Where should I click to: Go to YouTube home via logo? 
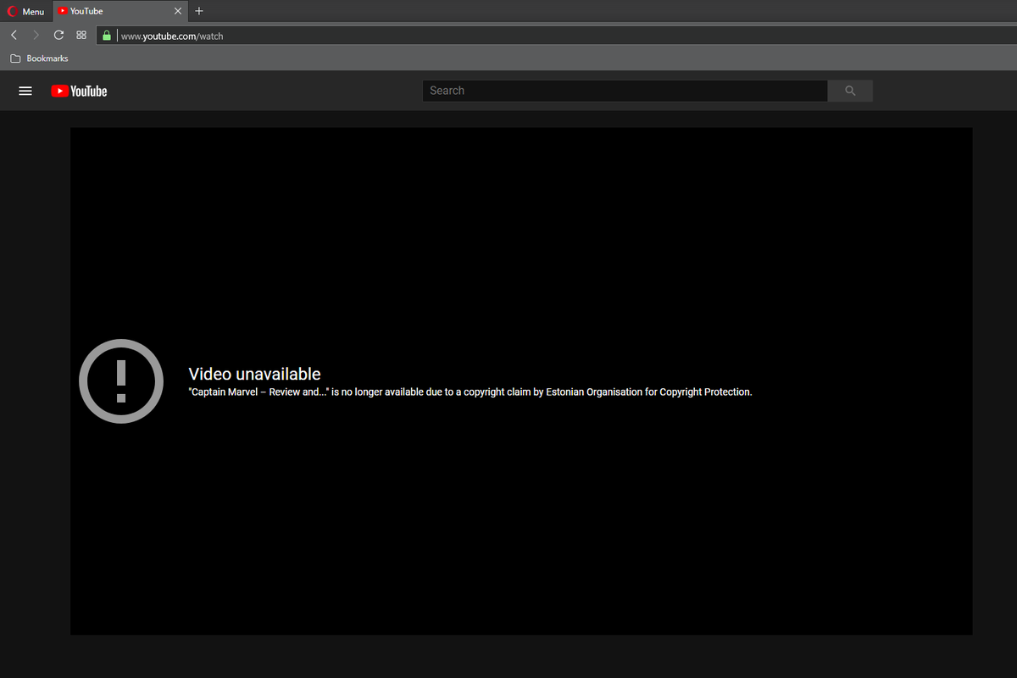[x=79, y=91]
